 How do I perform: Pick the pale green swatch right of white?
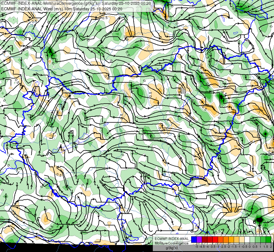[252, 239]
